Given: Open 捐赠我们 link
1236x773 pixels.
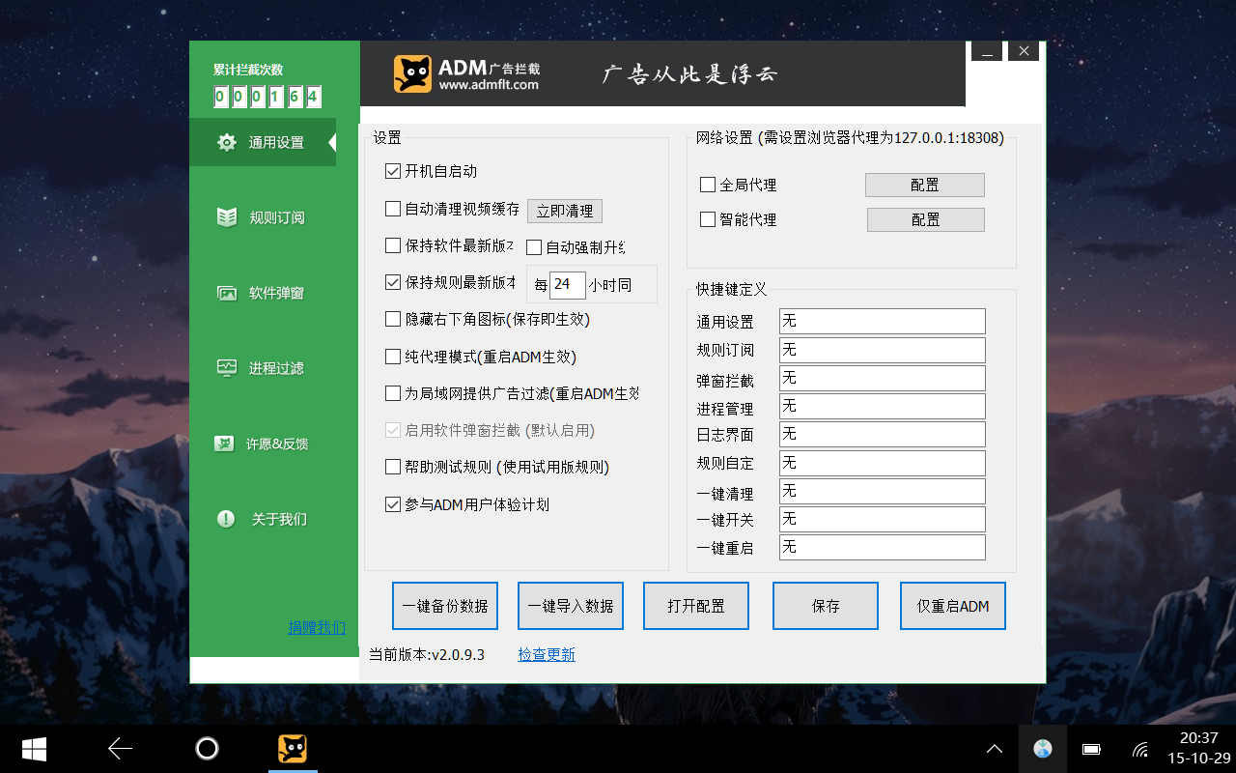Looking at the screenshot, I should [x=317, y=627].
